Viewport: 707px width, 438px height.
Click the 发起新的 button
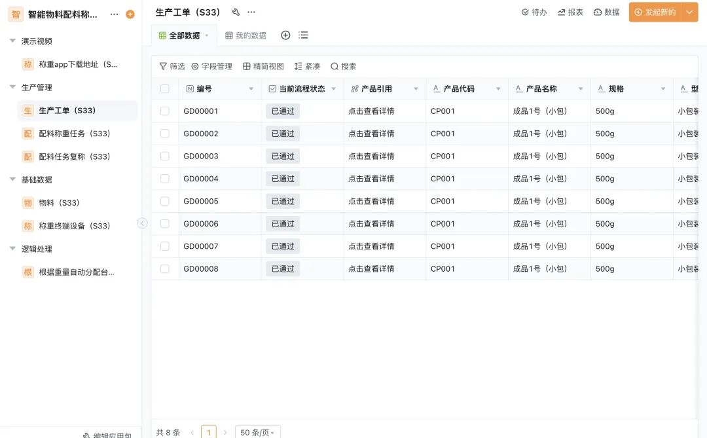[655, 12]
